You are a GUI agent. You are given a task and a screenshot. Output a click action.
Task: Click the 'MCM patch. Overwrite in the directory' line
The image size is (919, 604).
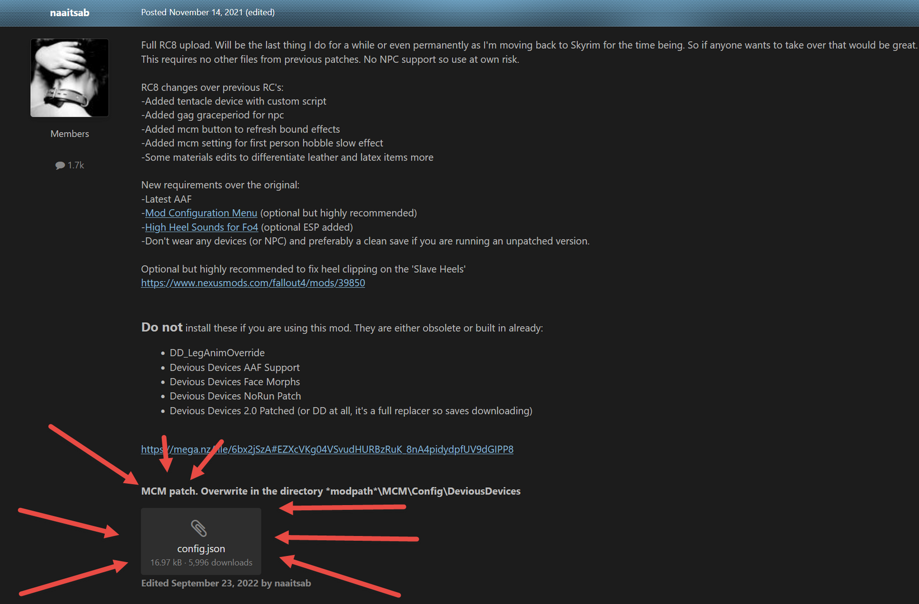(331, 491)
